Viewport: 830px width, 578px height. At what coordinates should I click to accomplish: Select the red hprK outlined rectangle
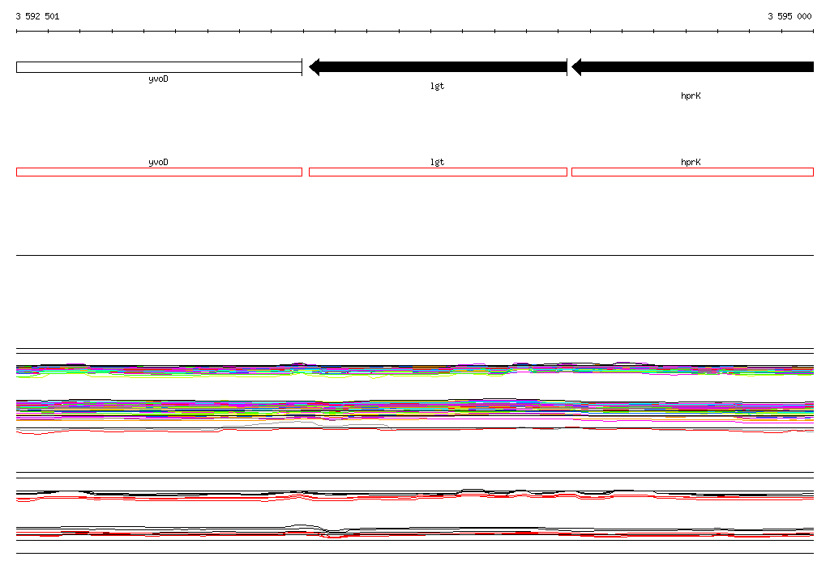tap(692, 172)
